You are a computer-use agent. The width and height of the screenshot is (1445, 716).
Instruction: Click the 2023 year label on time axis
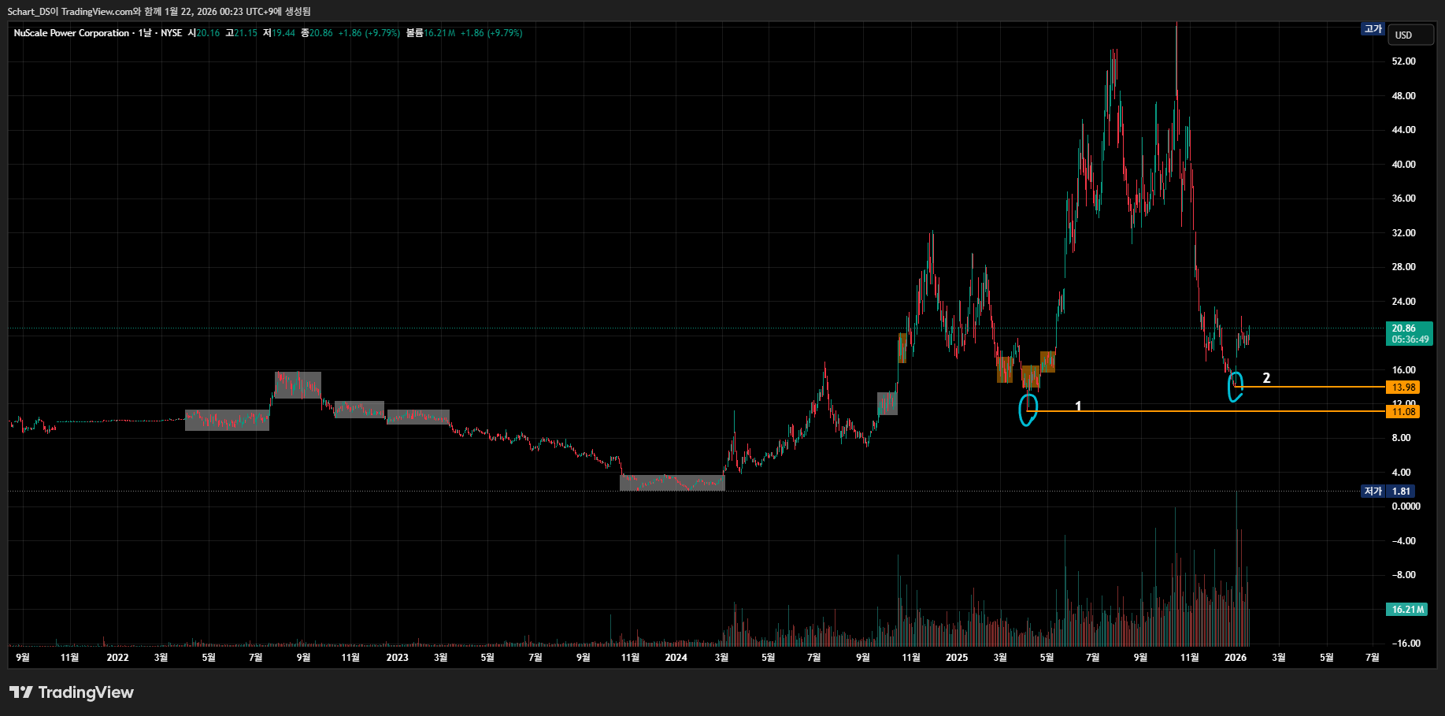tap(397, 658)
